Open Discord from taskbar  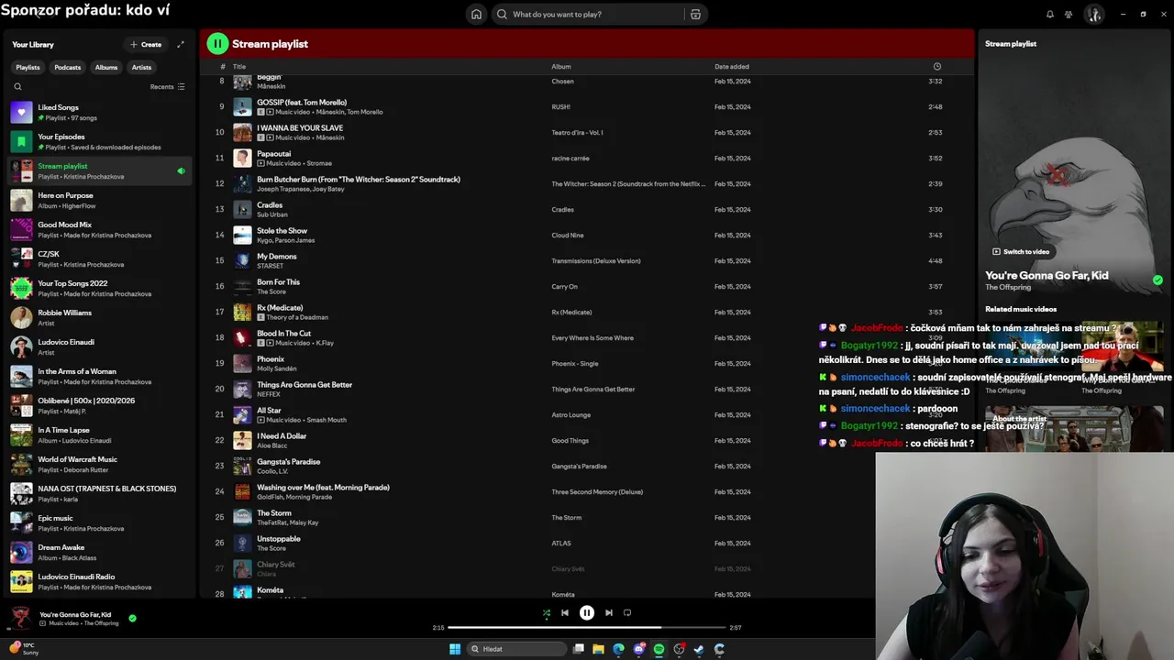coord(638,649)
